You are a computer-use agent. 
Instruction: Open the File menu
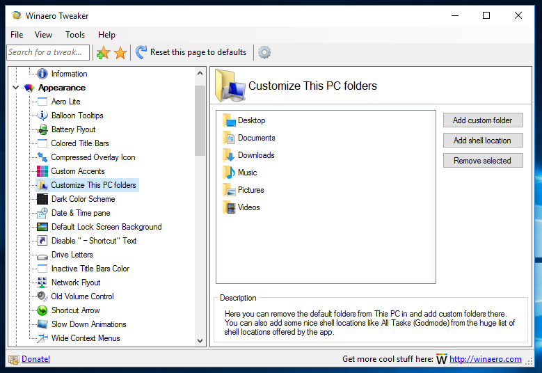pyautogui.click(x=17, y=35)
